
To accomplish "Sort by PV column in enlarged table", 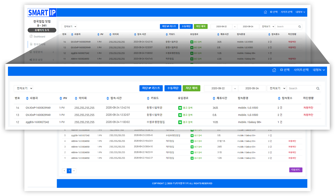I will 61,98.
